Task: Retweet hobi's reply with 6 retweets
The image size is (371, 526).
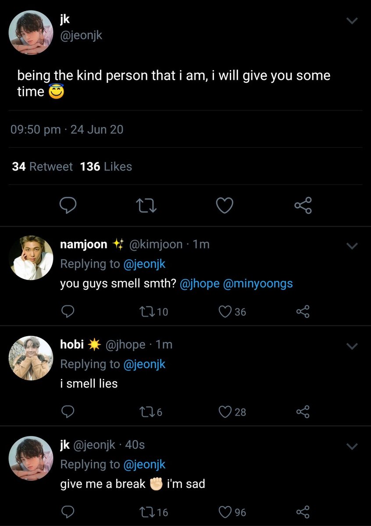Action: (150, 412)
